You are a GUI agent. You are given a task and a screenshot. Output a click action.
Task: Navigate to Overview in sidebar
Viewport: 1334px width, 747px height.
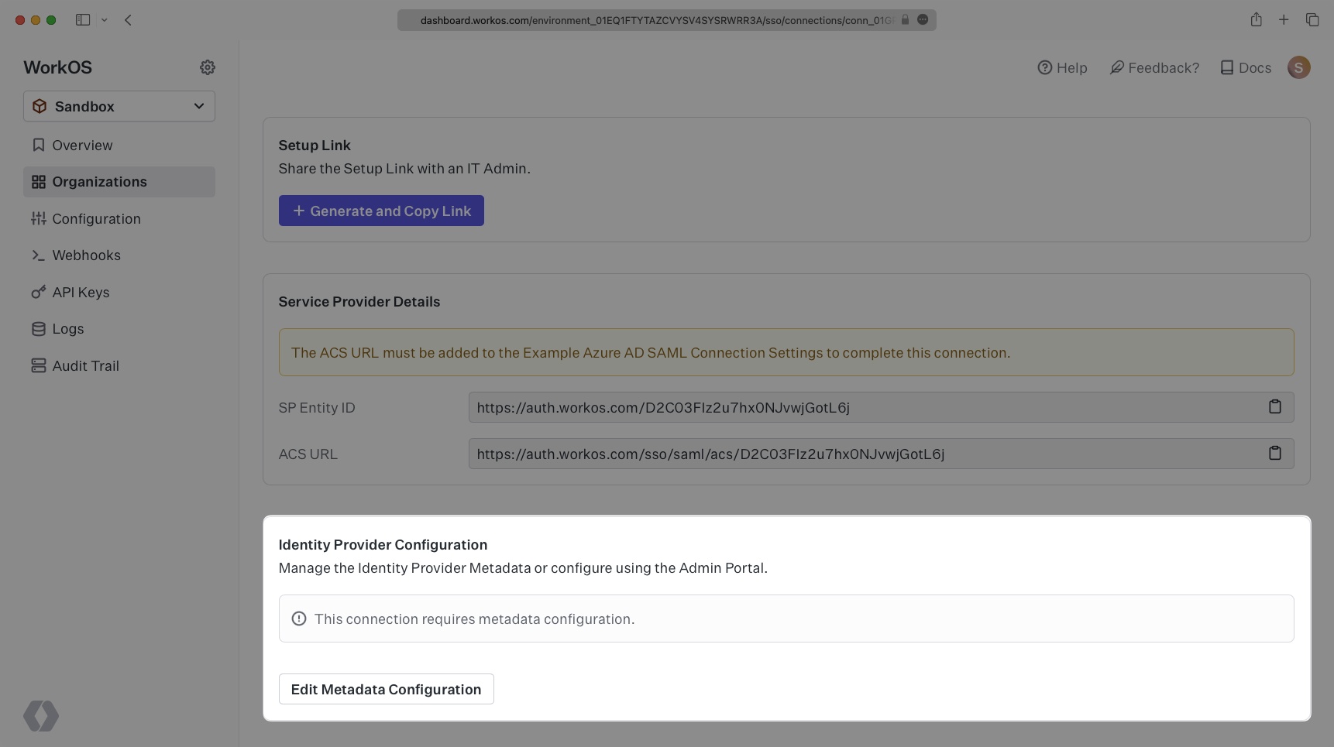click(82, 146)
